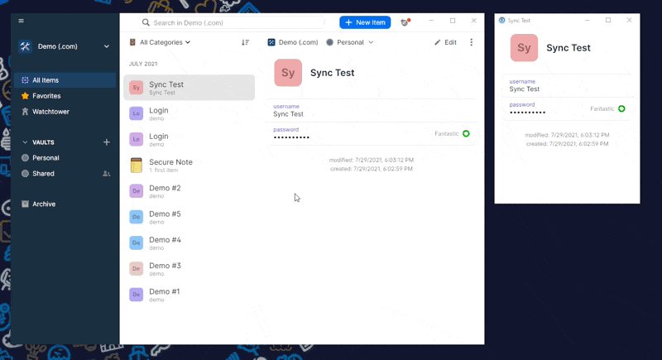Click the add vault plus icon
The image size is (662, 360).
tap(106, 142)
